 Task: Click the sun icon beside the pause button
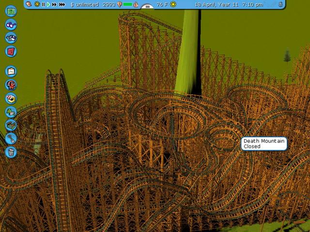[37, 4]
